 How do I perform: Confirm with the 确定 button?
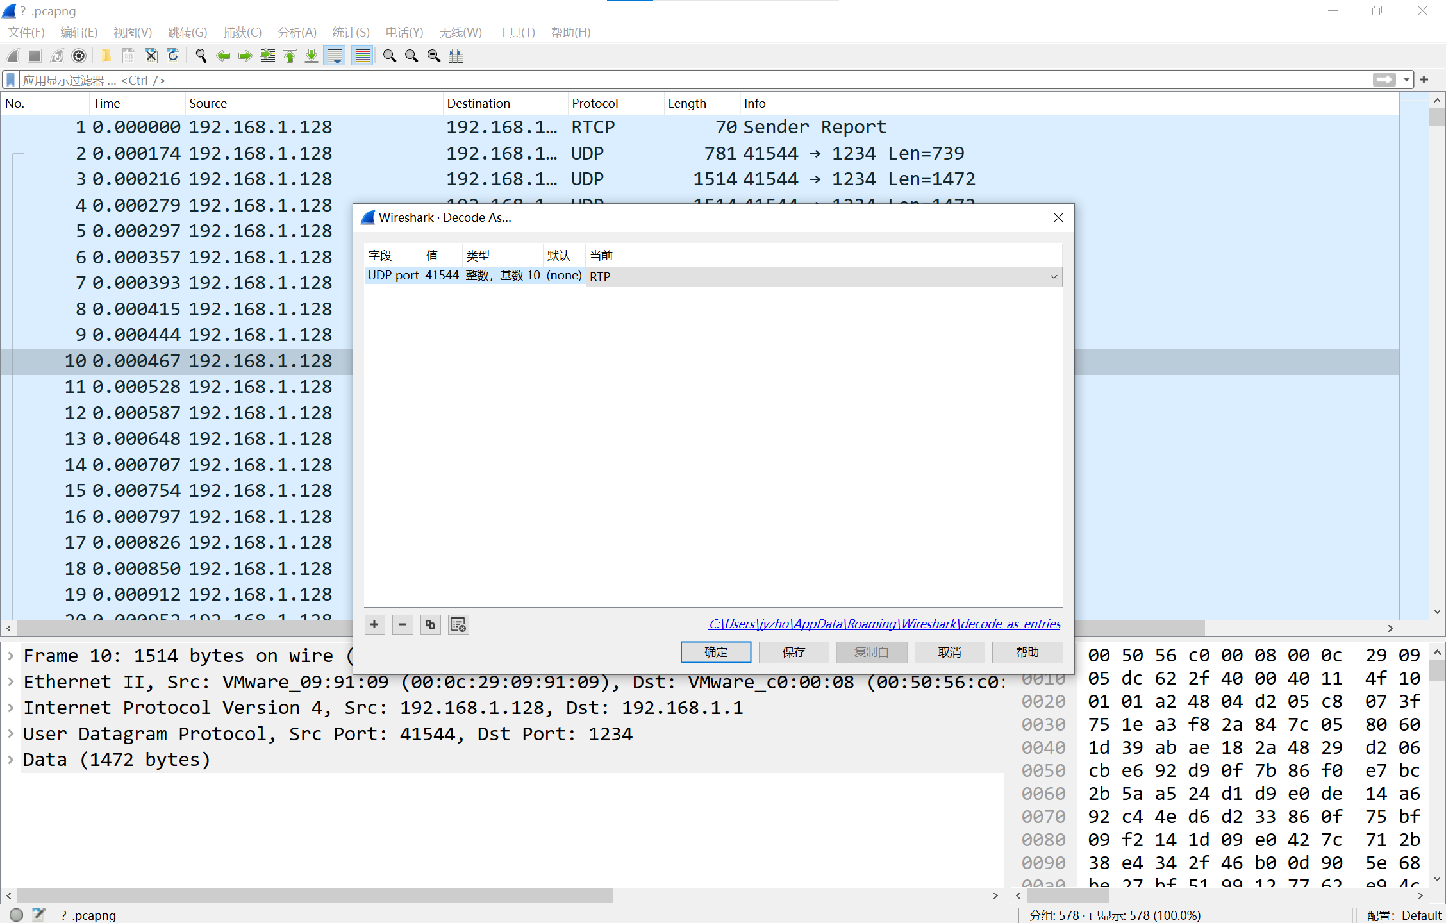click(716, 653)
